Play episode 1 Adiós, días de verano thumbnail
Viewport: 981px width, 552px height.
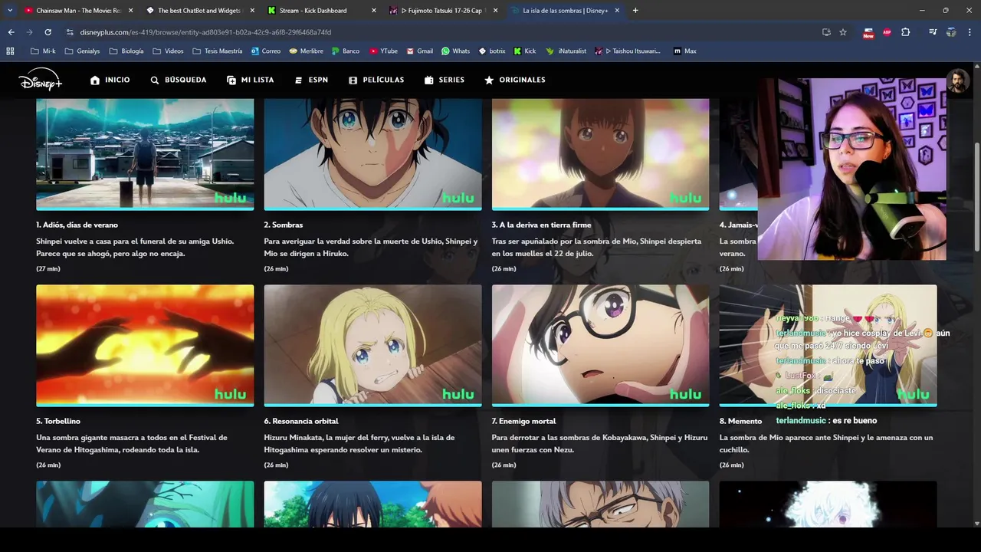pos(145,153)
